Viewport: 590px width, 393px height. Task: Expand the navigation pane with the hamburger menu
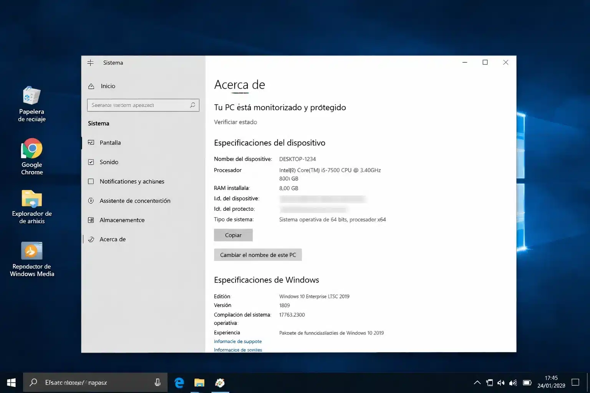[x=90, y=63]
